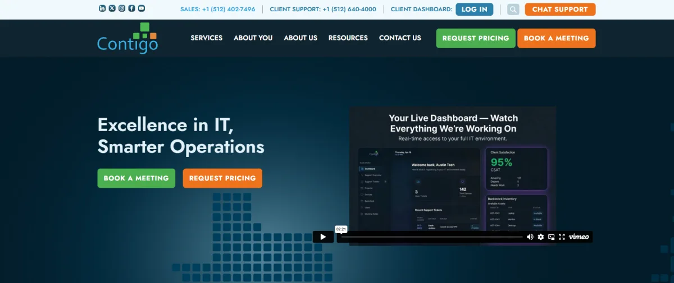Open video settings gear icon
Viewport: 674px width, 283px height.
point(541,237)
